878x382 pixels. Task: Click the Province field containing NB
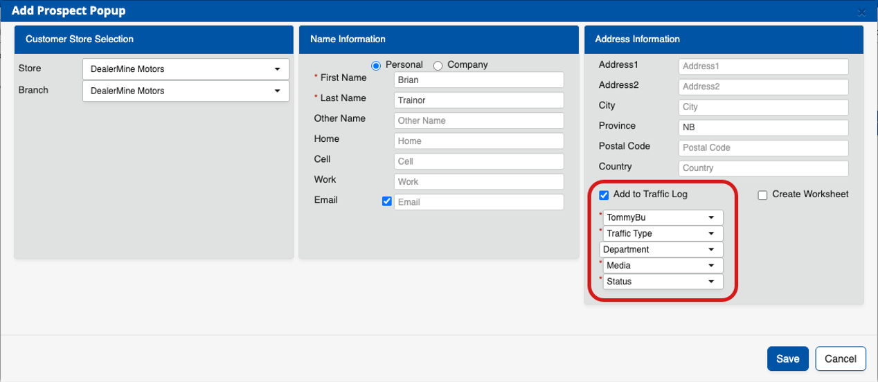point(763,128)
